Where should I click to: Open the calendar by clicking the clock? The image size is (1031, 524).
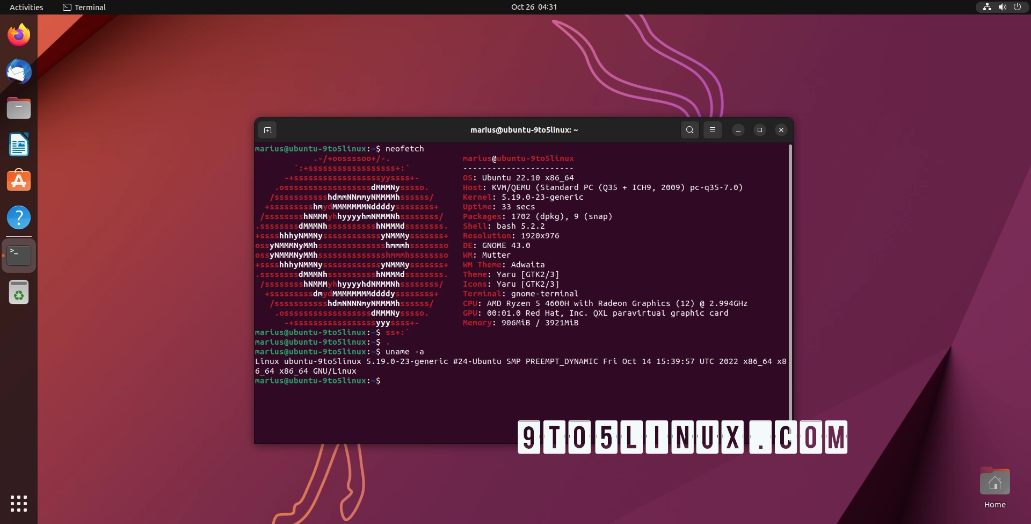pos(534,7)
